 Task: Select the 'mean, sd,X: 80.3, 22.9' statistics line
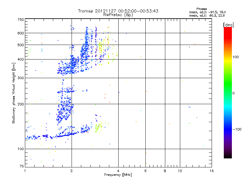click(207, 15)
